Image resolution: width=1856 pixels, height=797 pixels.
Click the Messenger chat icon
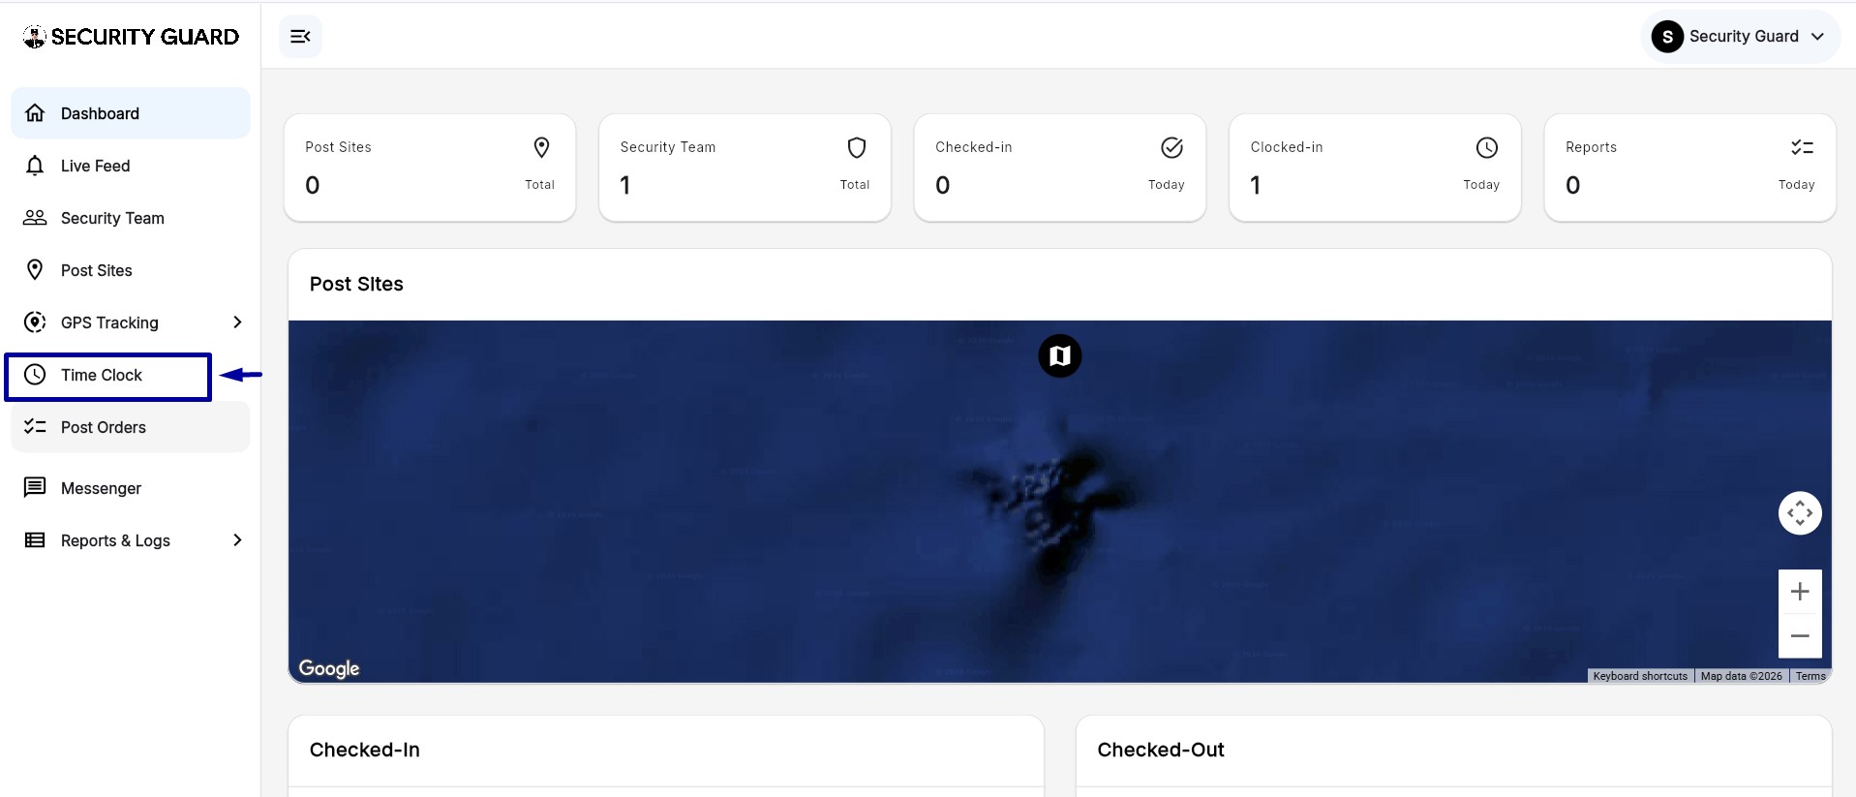pos(35,487)
